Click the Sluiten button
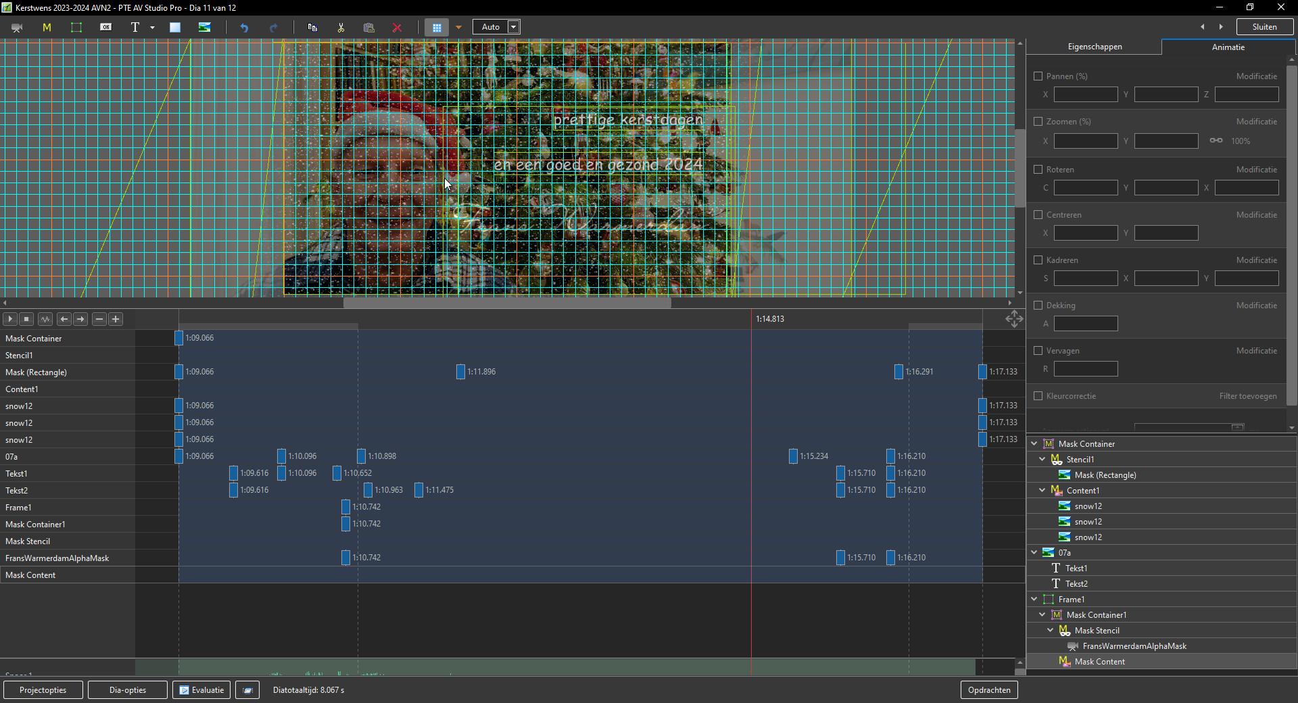This screenshot has height=703, width=1298. [x=1264, y=27]
